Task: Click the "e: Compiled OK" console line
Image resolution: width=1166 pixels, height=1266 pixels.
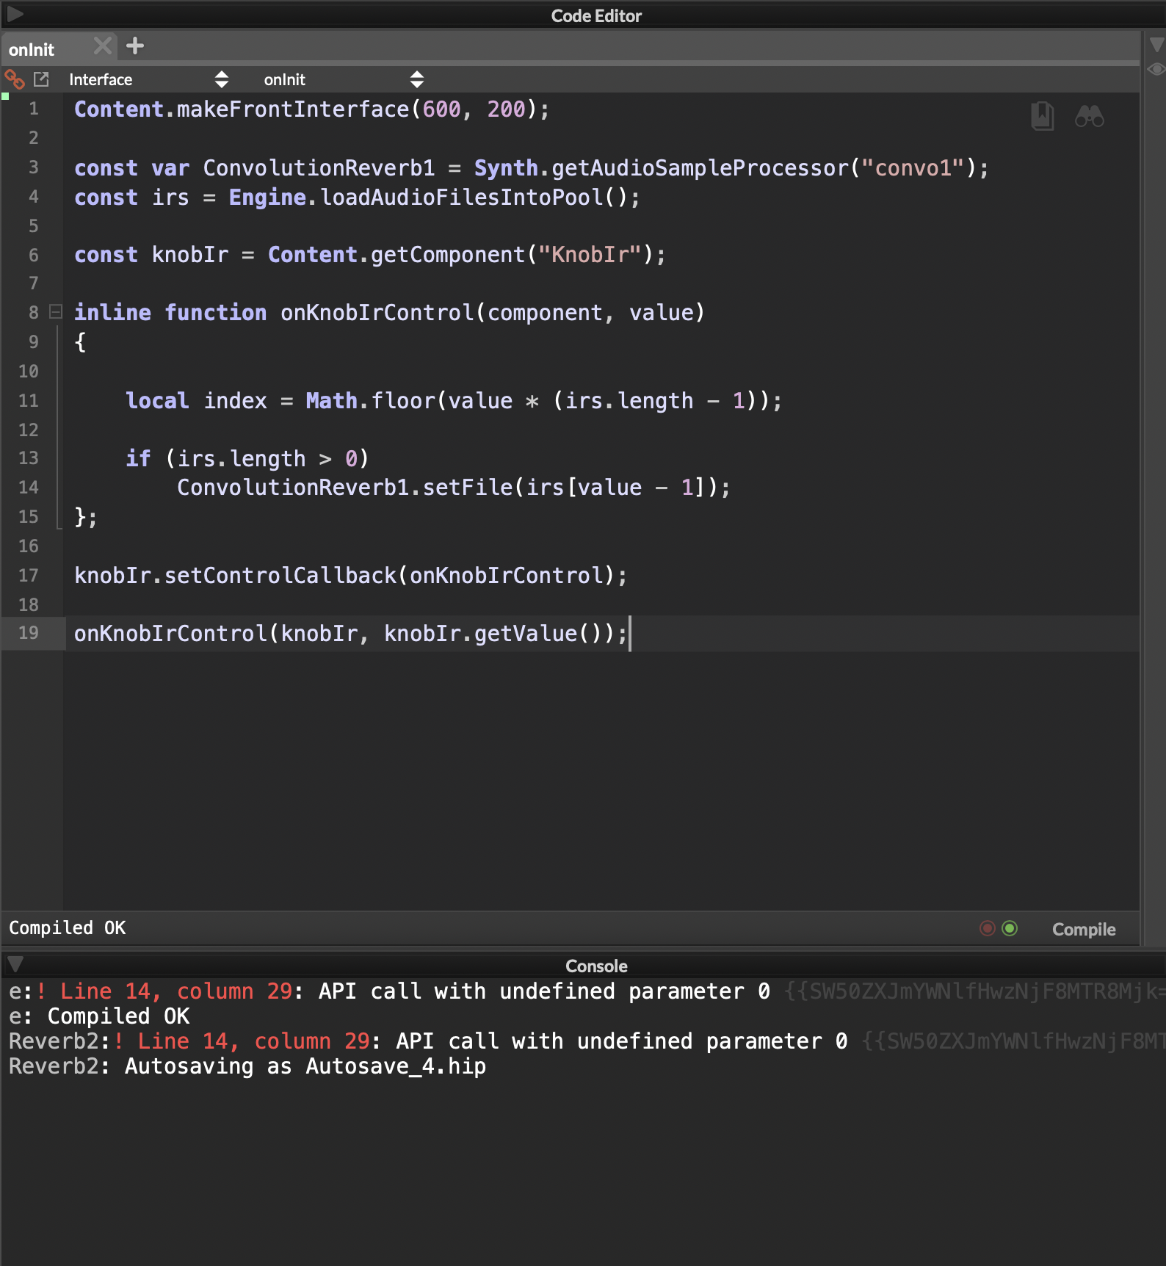Action: [x=99, y=1016]
